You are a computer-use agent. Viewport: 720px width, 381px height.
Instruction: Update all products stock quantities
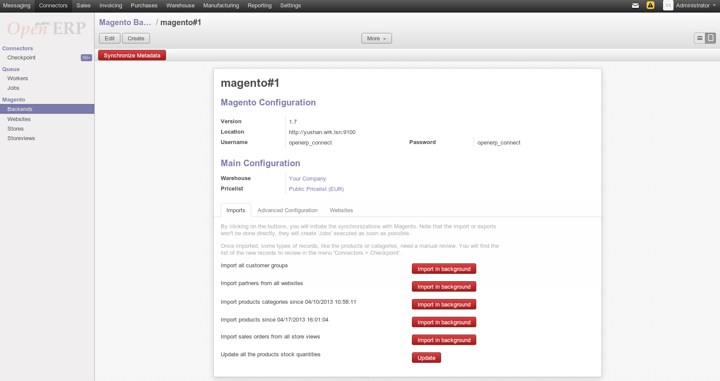pos(426,358)
